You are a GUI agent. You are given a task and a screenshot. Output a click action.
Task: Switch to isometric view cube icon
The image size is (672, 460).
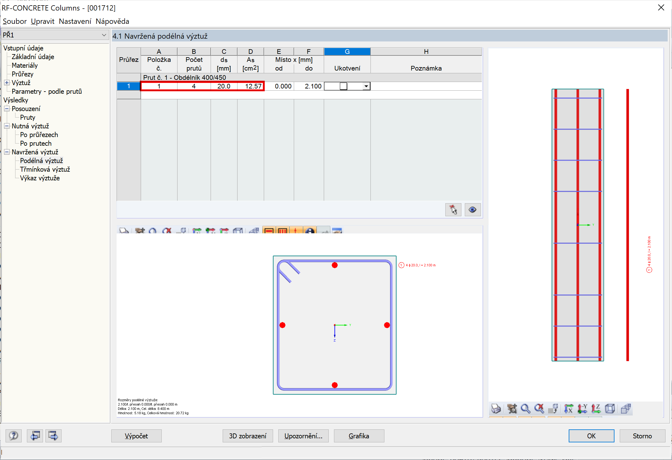pos(610,409)
